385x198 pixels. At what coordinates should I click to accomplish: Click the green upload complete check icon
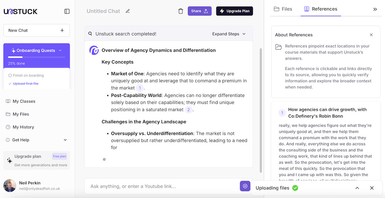click(x=295, y=188)
